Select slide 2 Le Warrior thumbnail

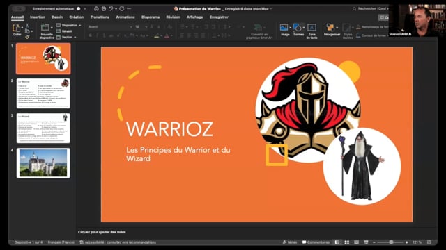tap(43, 94)
